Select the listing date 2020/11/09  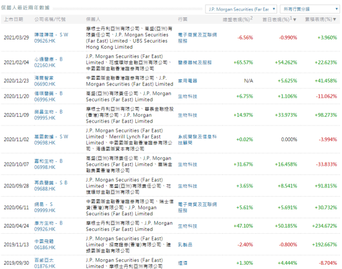tap(16, 115)
